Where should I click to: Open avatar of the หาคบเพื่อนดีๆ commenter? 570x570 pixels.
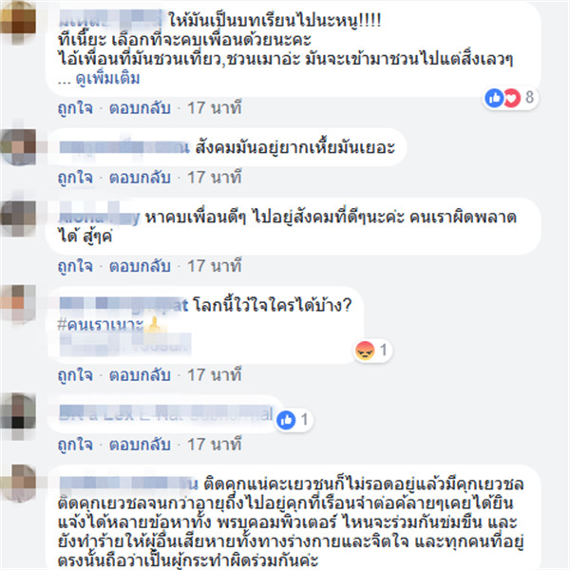[x=18, y=218]
